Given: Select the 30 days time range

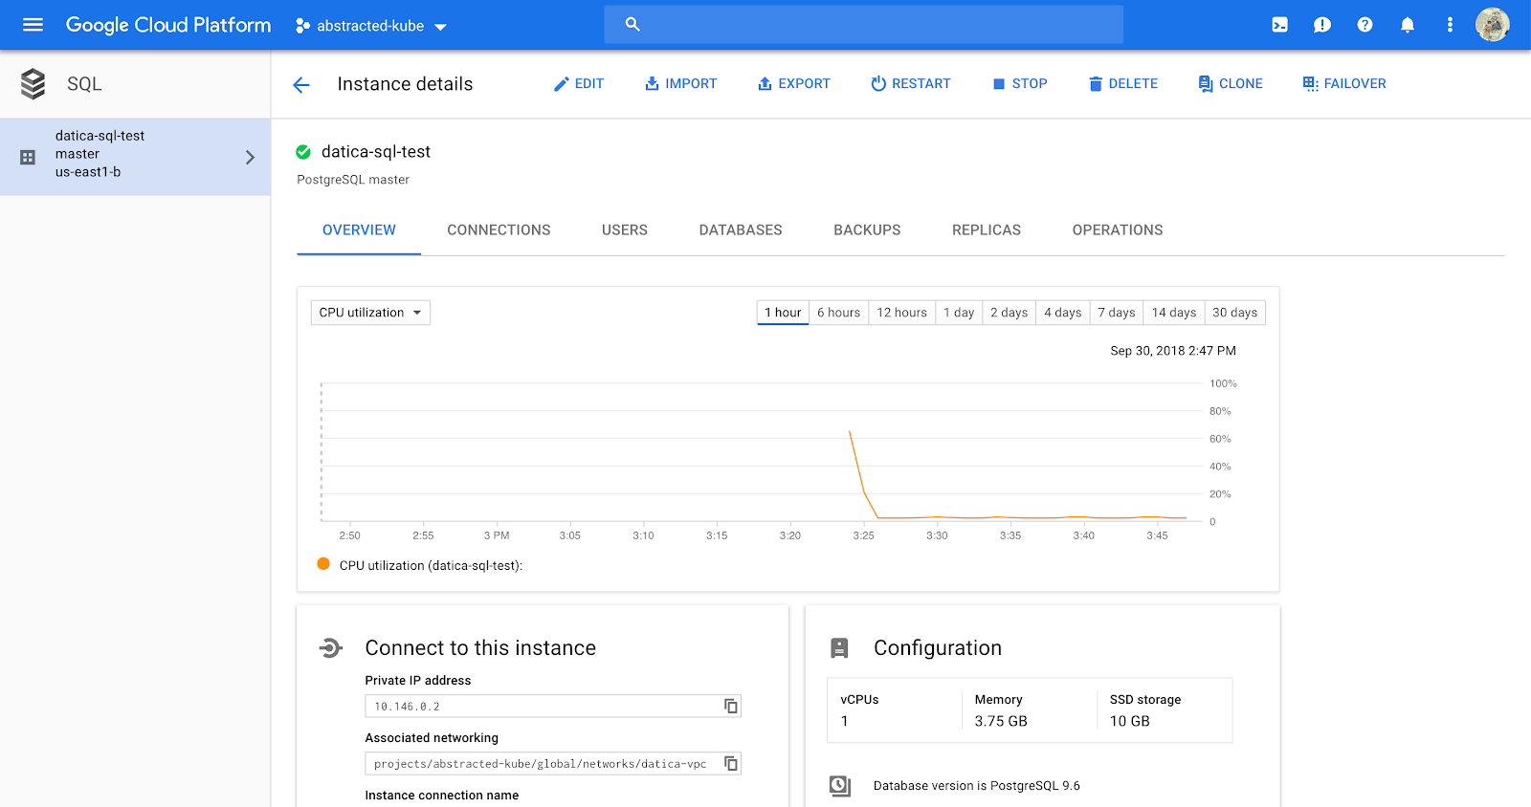Looking at the screenshot, I should (1235, 313).
